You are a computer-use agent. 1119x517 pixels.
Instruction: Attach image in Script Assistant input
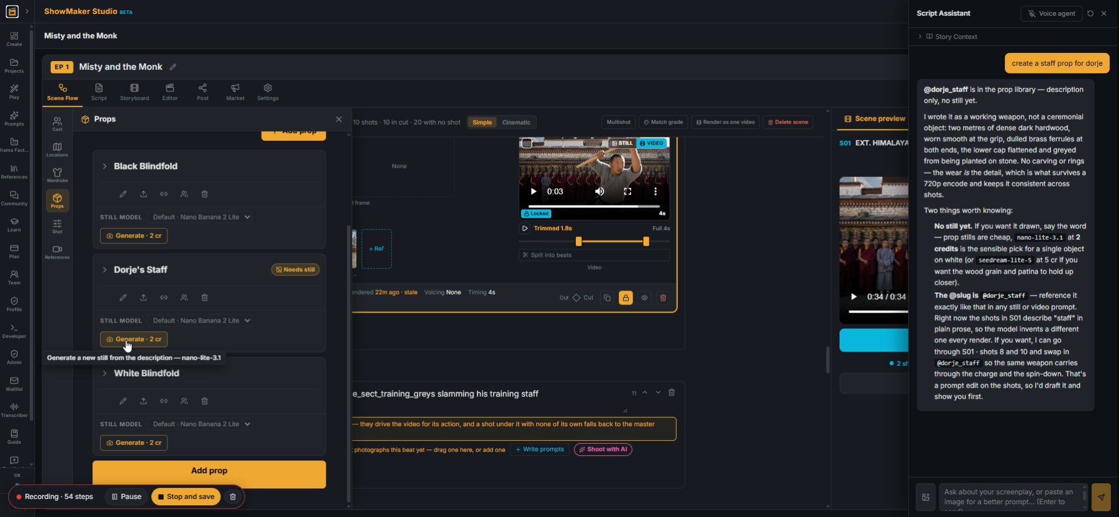(x=926, y=497)
